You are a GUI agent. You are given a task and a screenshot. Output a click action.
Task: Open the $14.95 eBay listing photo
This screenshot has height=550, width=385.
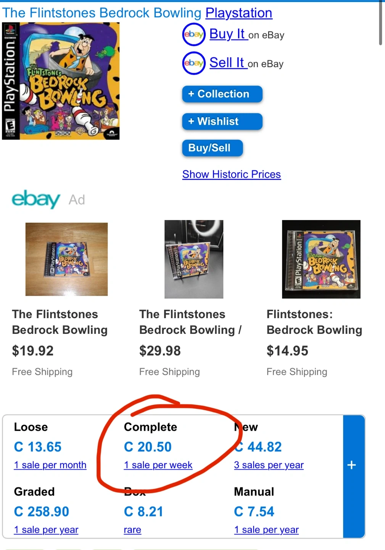[321, 259]
